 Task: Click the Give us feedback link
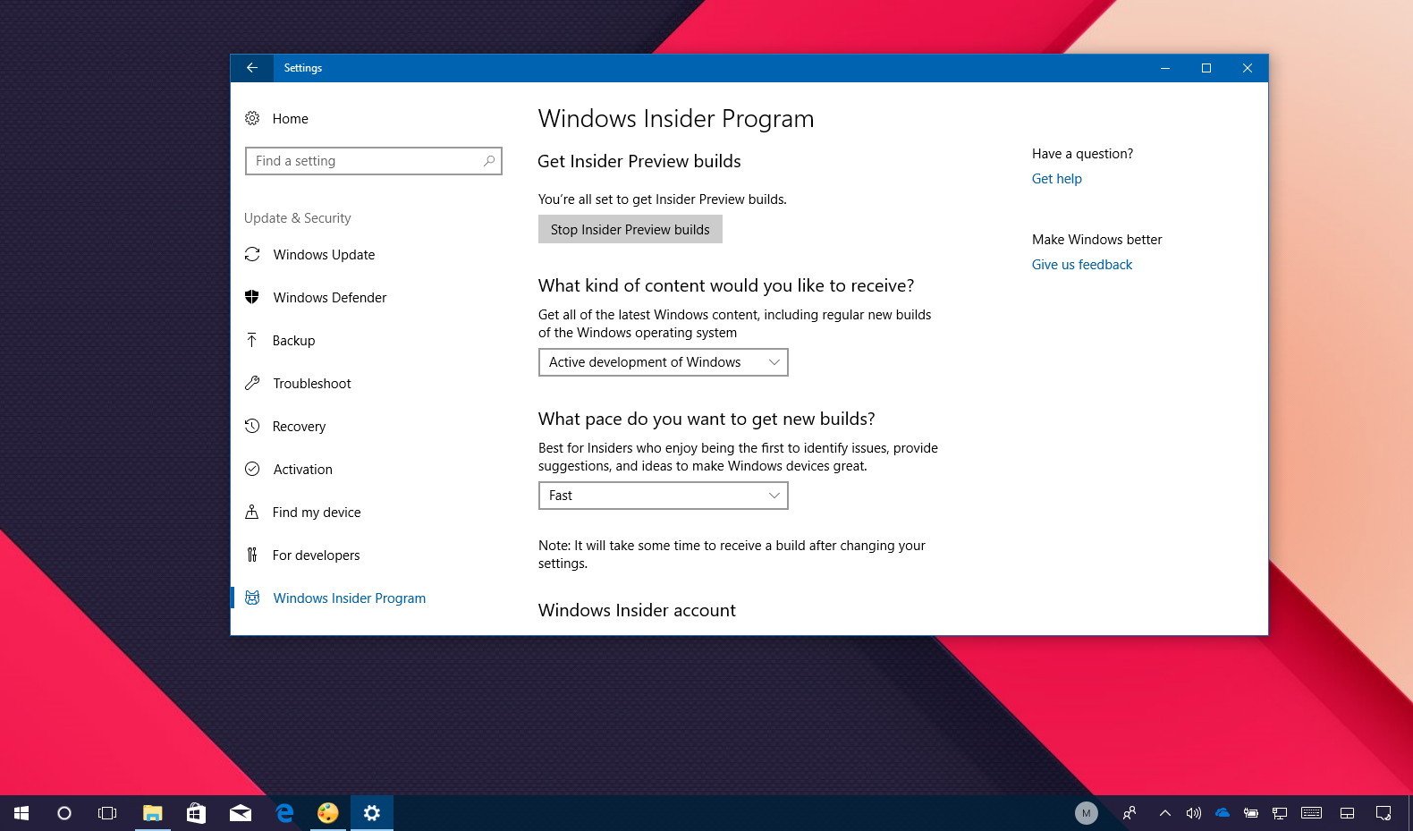tap(1082, 265)
